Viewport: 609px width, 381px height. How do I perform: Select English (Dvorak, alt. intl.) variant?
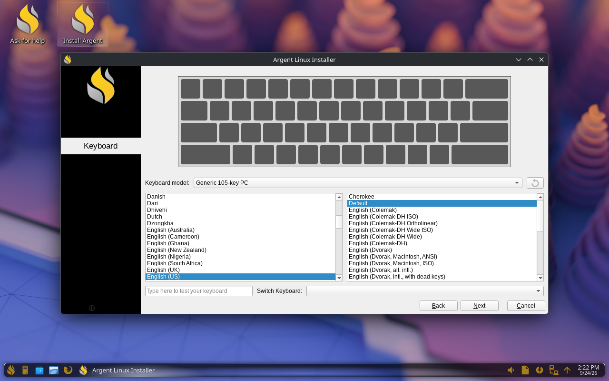pos(442,270)
